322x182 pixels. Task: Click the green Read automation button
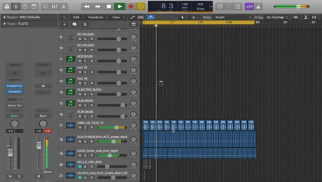tap(14, 116)
